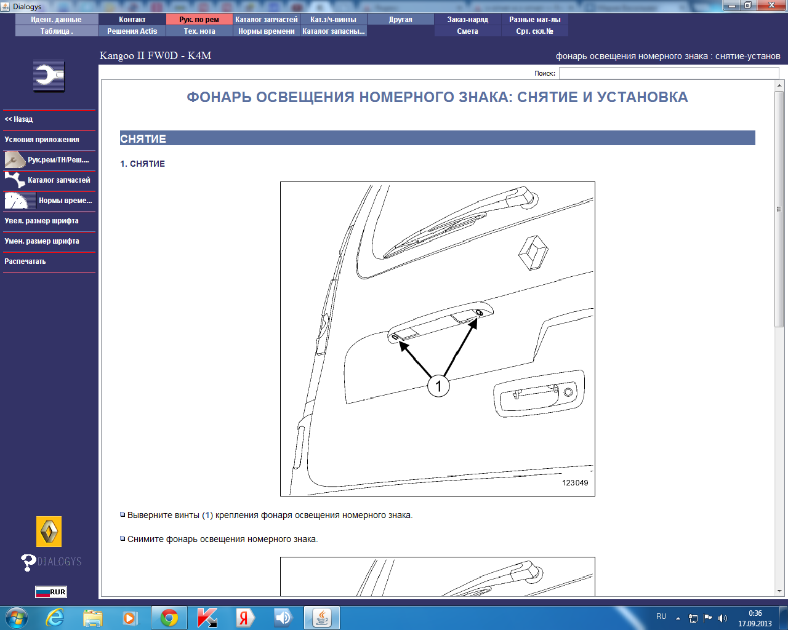
Task: Focus the Поиск search field
Action: click(x=669, y=73)
